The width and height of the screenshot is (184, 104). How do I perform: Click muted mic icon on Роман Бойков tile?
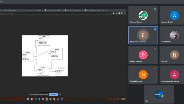coord(155,49)
